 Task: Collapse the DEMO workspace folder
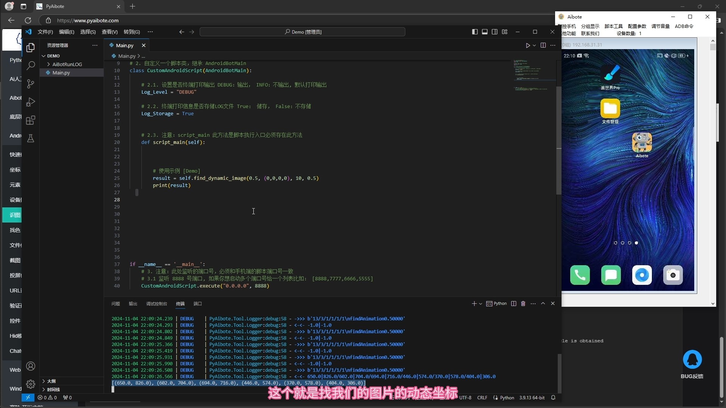(53, 56)
